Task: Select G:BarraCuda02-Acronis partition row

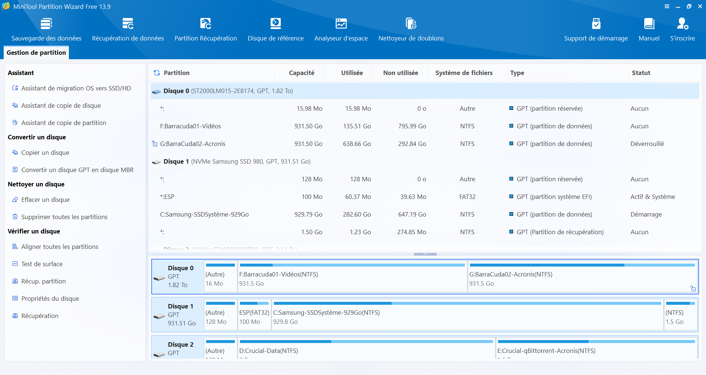Action: (x=425, y=144)
